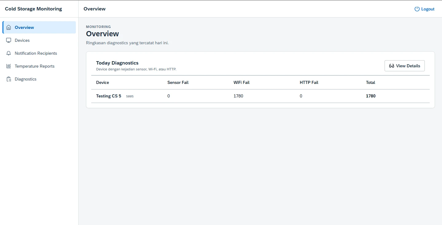Click the bell icon for Notification Recipients
Image resolution: width=442 pixels, height=225 pixels.
coord(9,53)
